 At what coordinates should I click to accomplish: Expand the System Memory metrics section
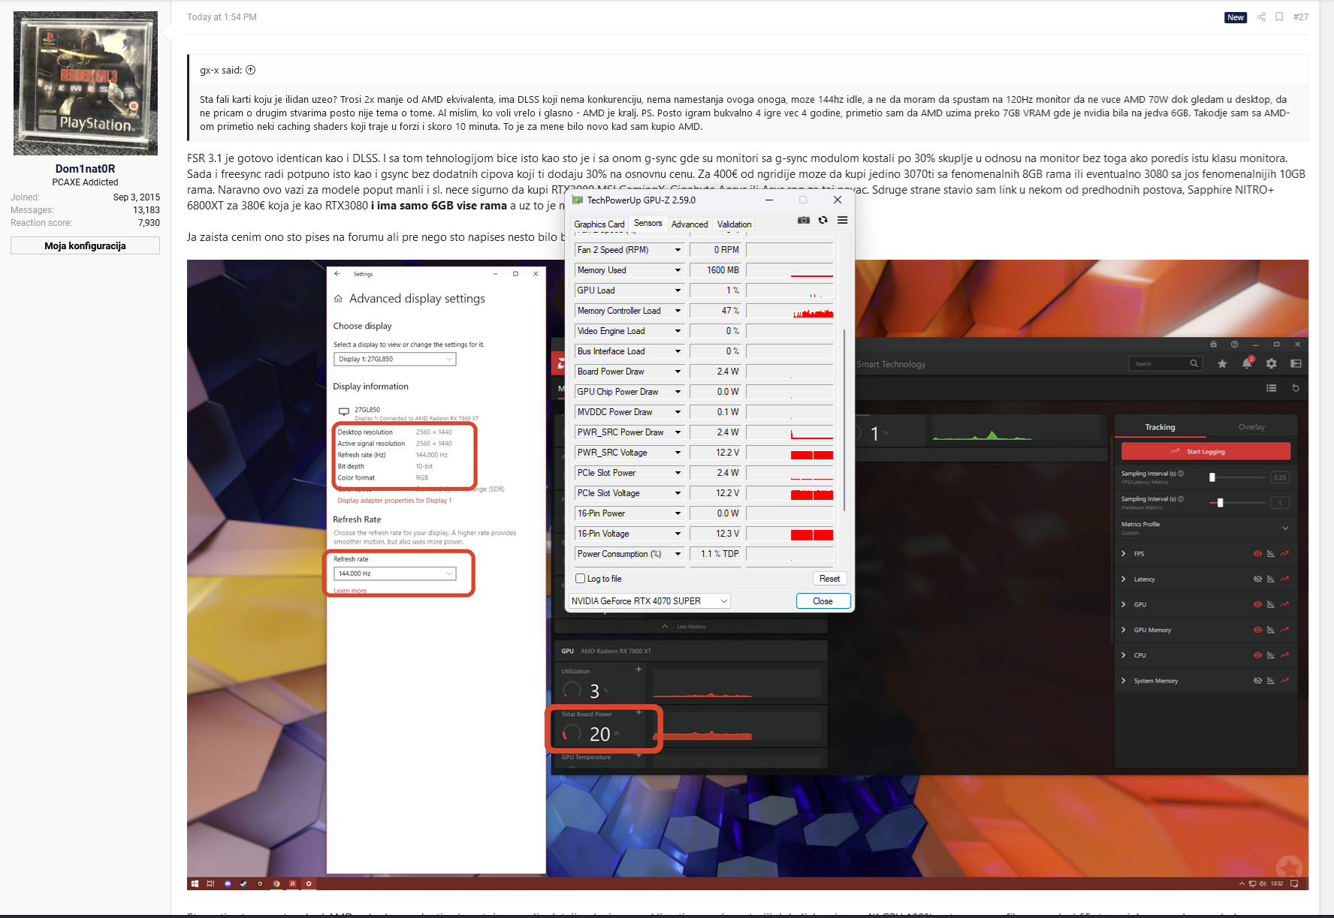click(1124, 681)
